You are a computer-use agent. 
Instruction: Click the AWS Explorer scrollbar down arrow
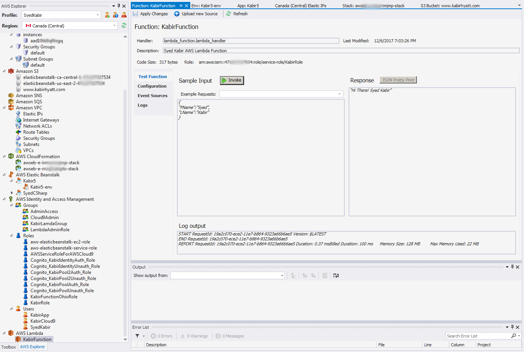coord(125,339)
